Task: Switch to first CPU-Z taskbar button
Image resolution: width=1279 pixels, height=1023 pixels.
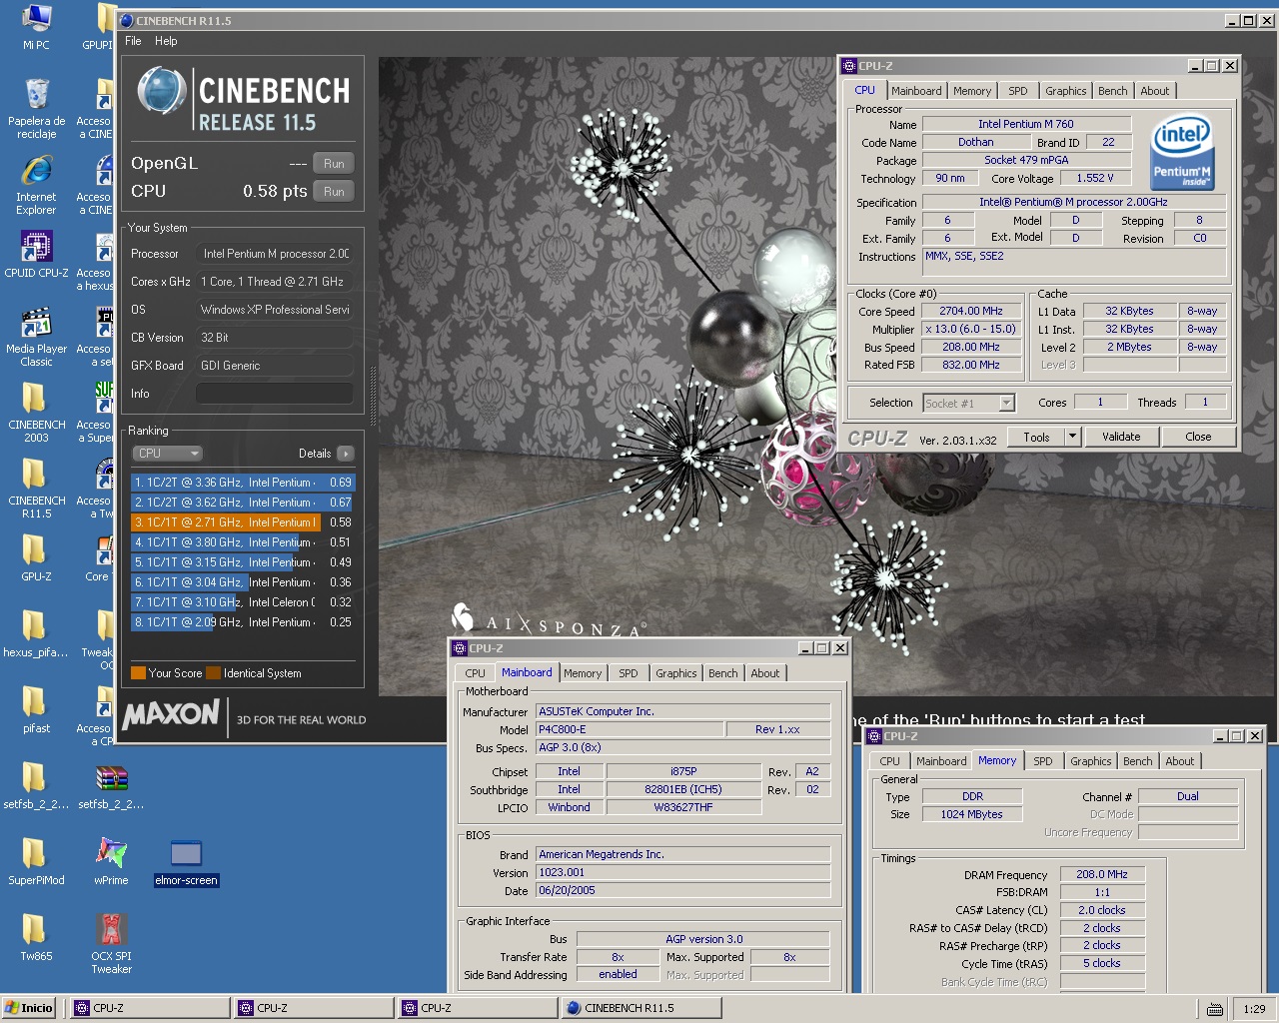Action: tap(150, 1008)
